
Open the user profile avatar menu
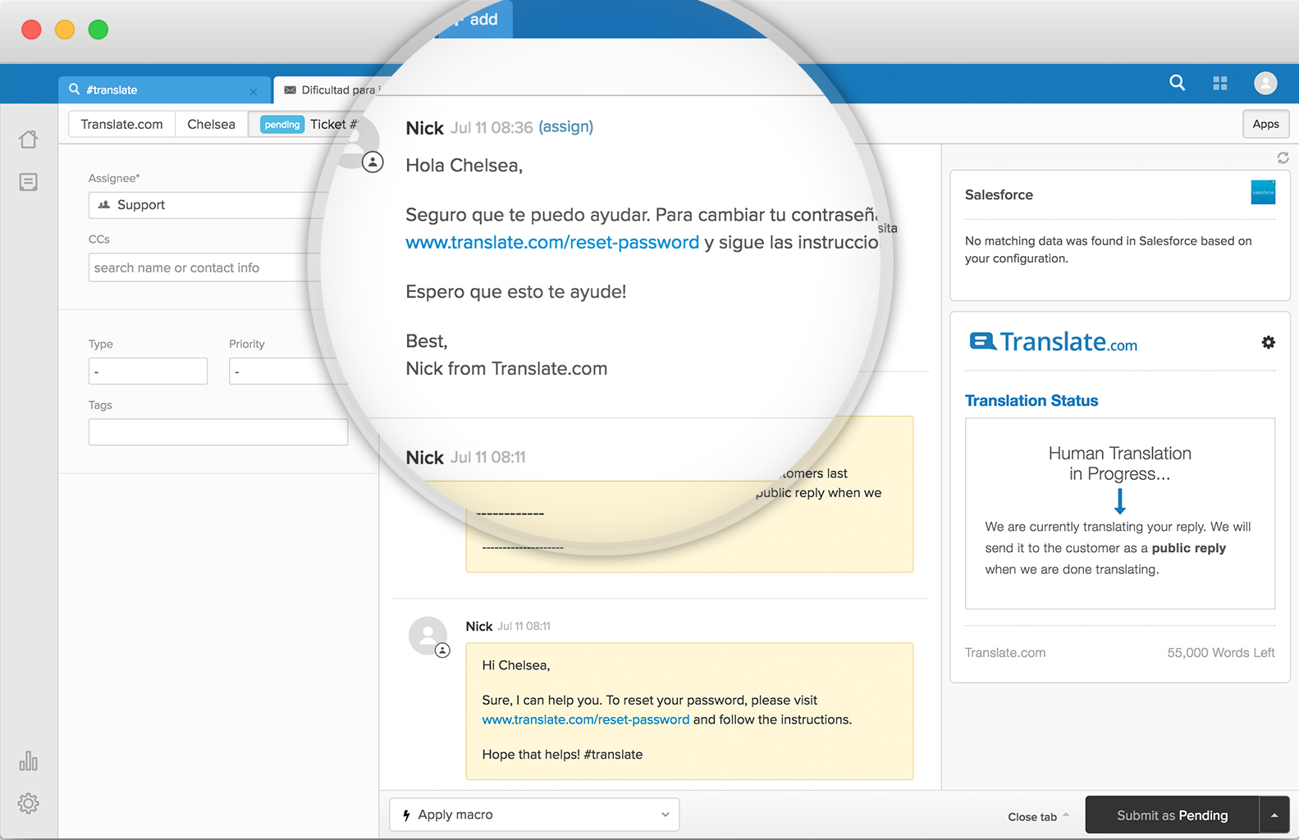coord(1265,83)
